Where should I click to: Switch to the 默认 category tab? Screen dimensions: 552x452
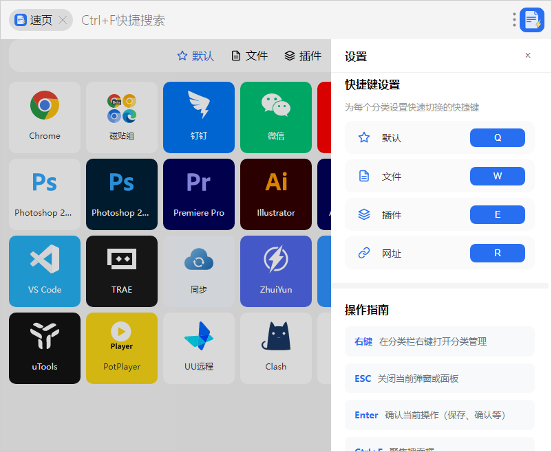coord(195,56)
